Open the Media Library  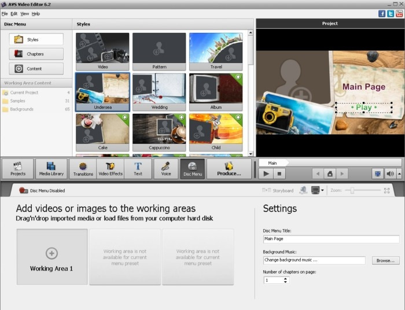coord(51,169)
